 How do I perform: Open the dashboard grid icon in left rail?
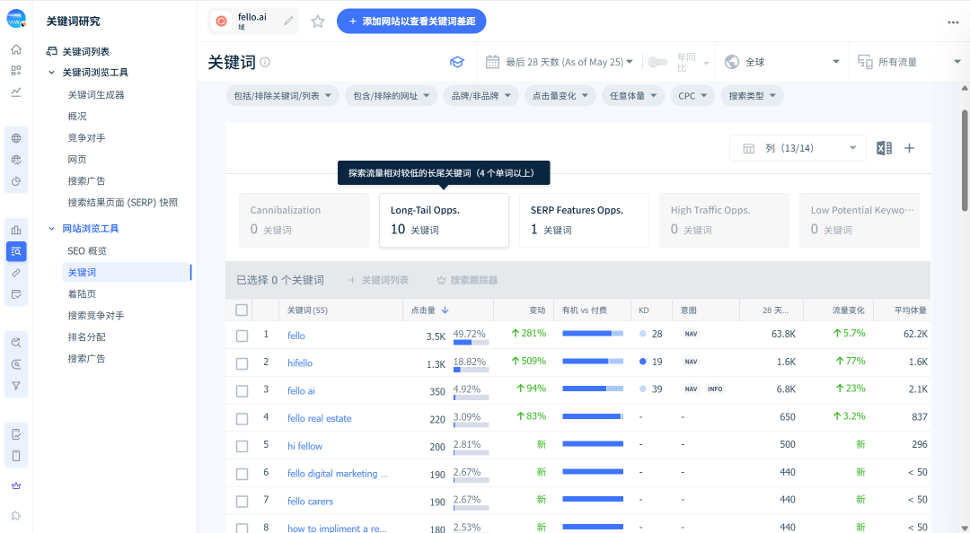(16, 71)
